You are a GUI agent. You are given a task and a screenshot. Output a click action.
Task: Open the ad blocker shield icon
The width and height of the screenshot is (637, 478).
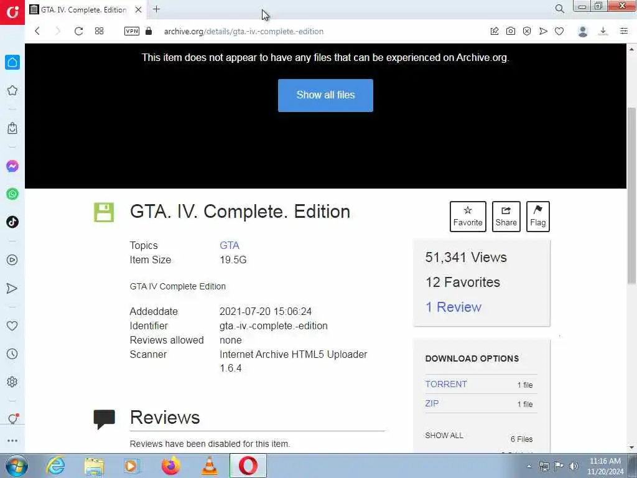527,31
